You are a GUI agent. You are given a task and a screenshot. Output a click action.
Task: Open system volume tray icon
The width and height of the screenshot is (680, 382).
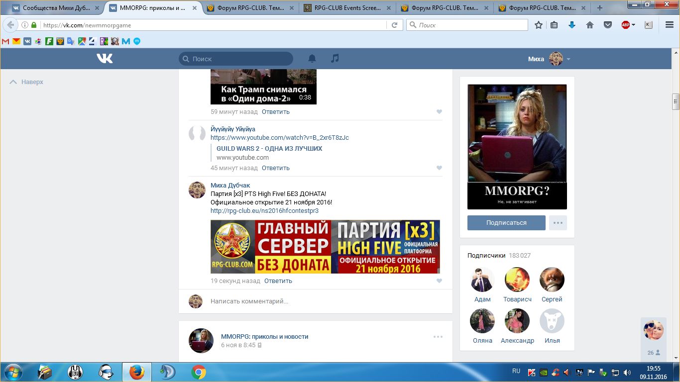pos(627,372)
